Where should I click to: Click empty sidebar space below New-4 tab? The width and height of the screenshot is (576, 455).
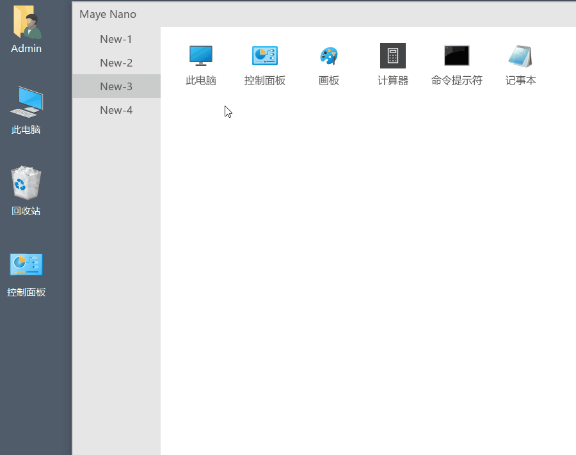[116, 256]
